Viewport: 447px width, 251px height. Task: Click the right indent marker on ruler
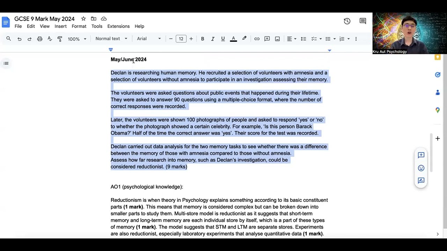tap(329, 50)
